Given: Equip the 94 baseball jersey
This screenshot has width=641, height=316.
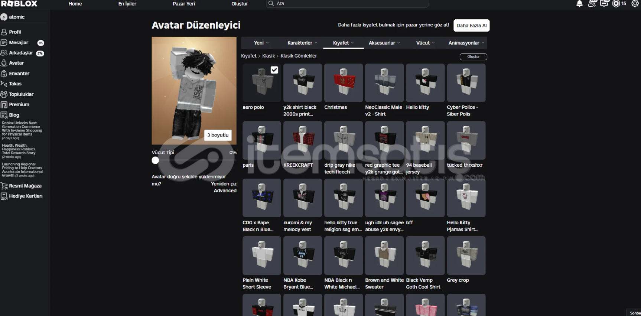Looking at the screenshot, I should 425,140.
